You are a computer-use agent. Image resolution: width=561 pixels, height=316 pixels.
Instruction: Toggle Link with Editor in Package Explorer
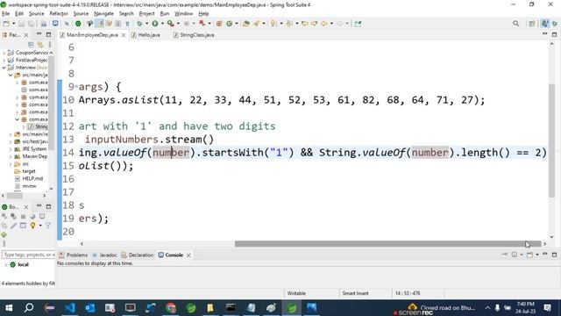[40, 45]
